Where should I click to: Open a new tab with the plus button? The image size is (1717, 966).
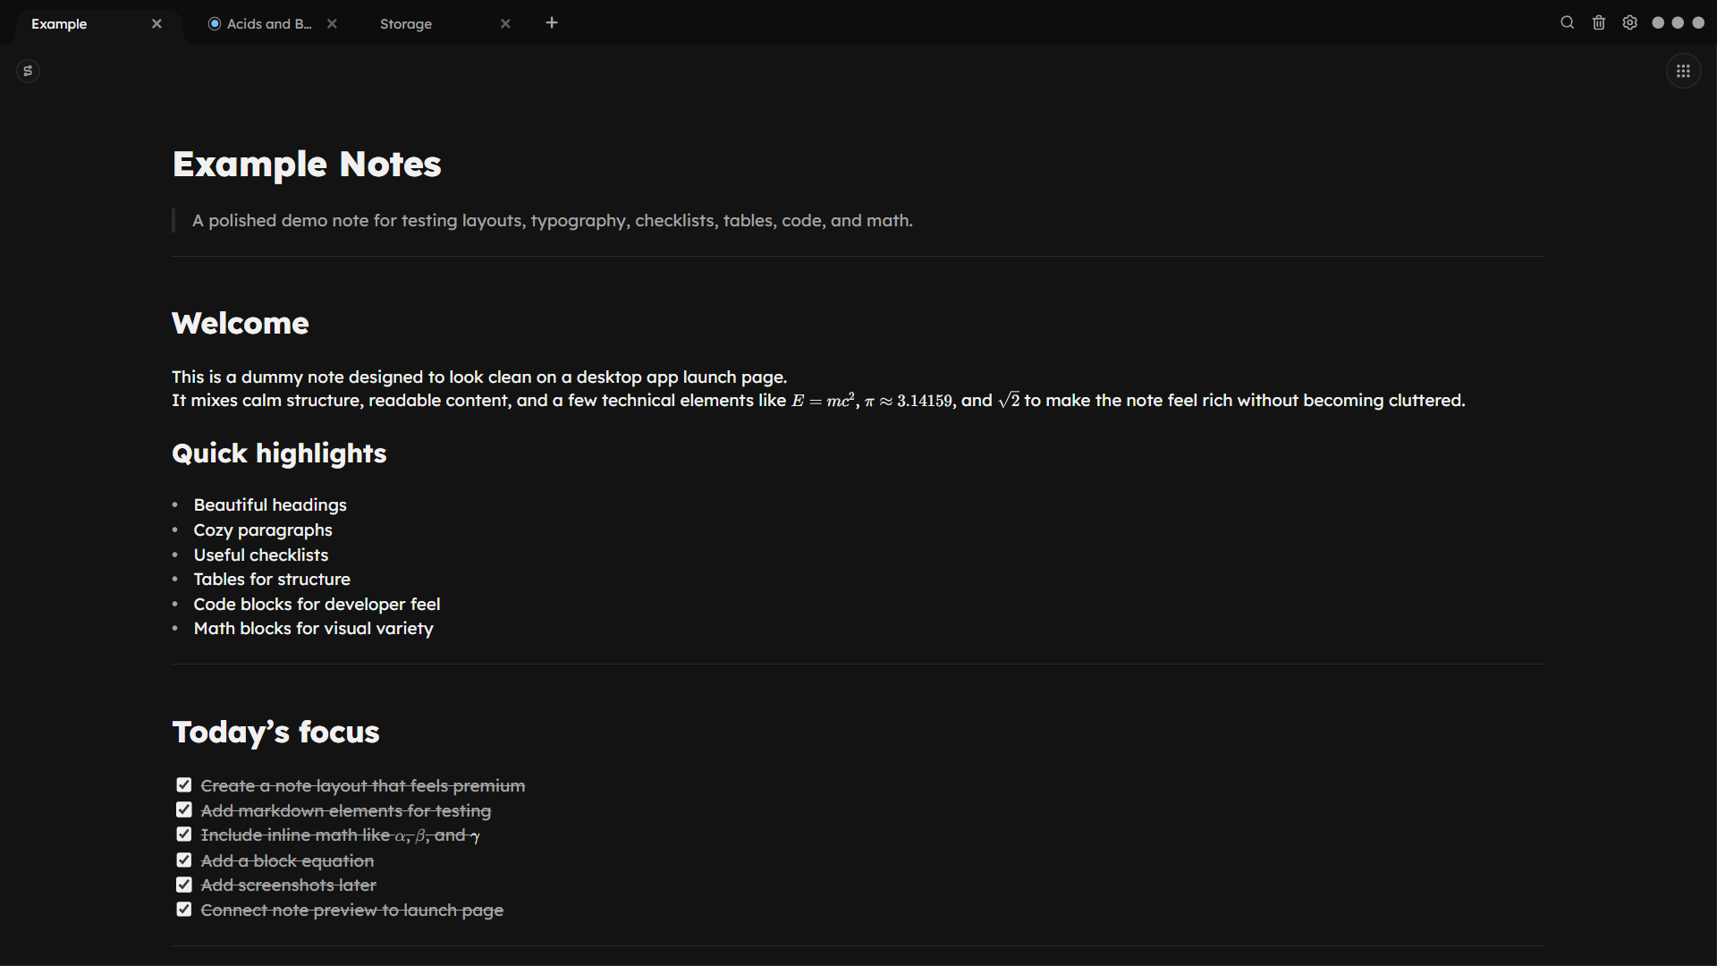click(551, 22)
